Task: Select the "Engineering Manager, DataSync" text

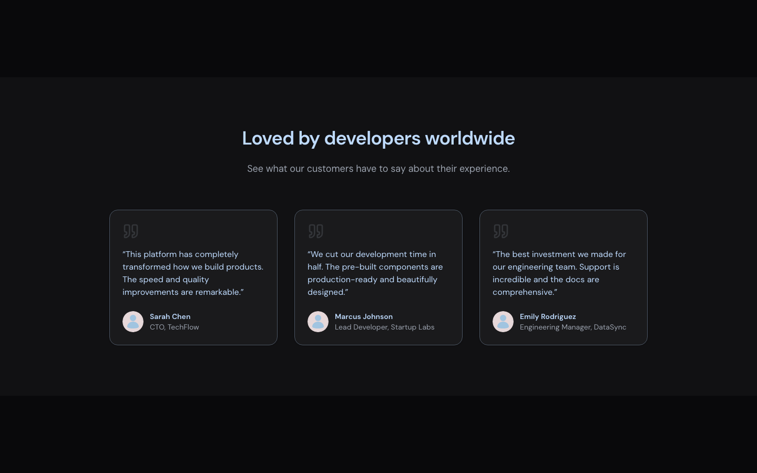Action: point(573,327)
